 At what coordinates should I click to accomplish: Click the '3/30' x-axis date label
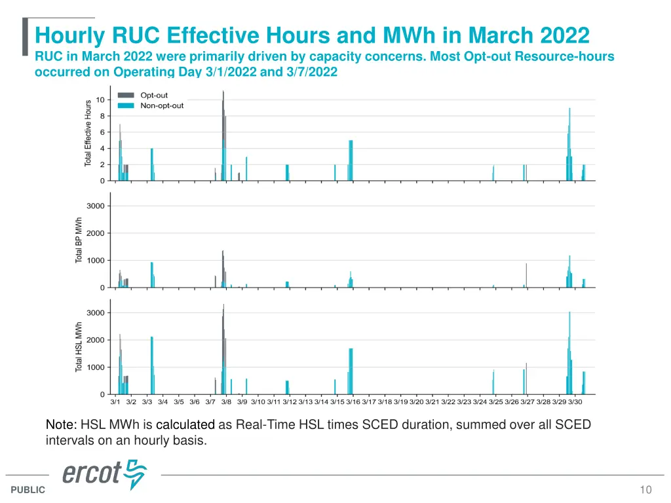click(x=575, y=402)
